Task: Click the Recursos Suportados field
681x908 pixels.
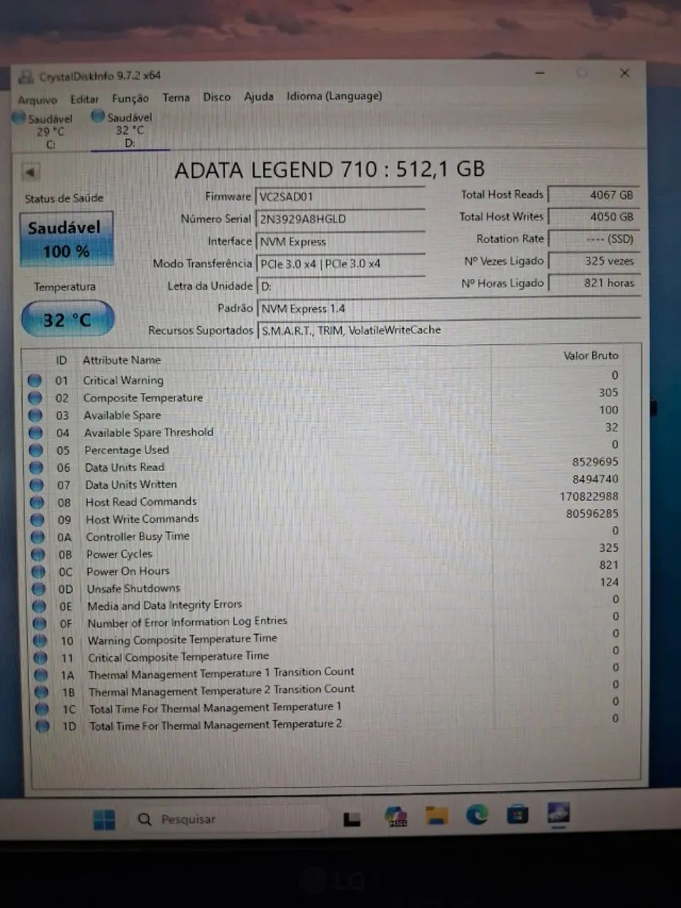Action: click(450, 331)
